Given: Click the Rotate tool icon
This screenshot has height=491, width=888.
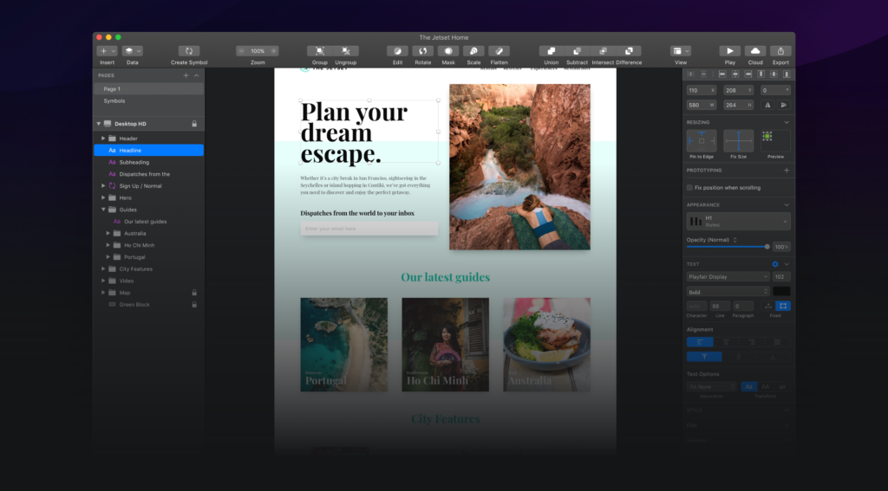Looking at the screenshot, I should (422, 51).
